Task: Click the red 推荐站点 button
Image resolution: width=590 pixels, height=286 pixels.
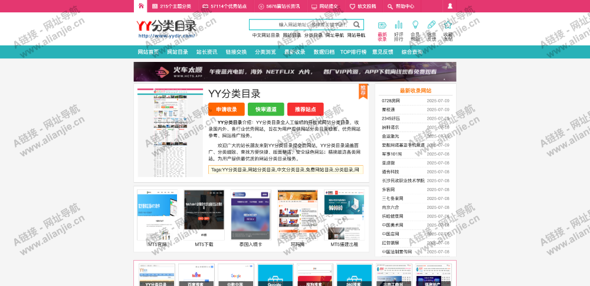Action: [306, 109]
